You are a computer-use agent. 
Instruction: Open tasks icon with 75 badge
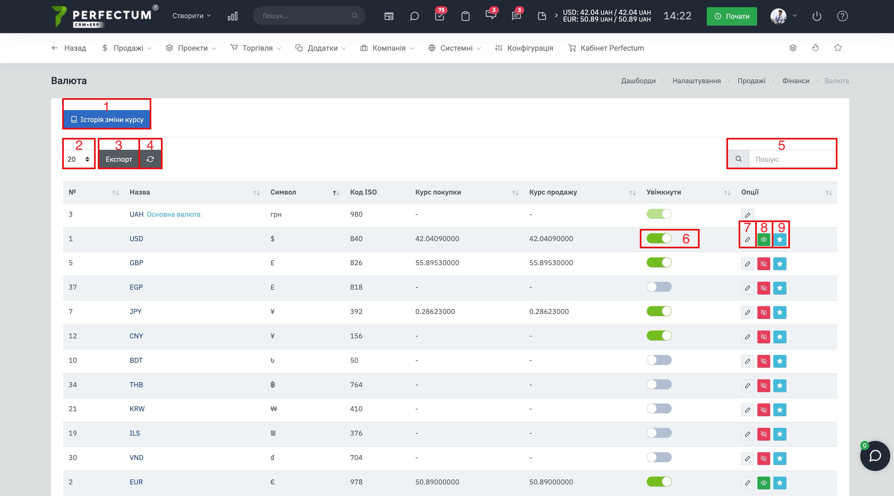click(x=439, y=16)
